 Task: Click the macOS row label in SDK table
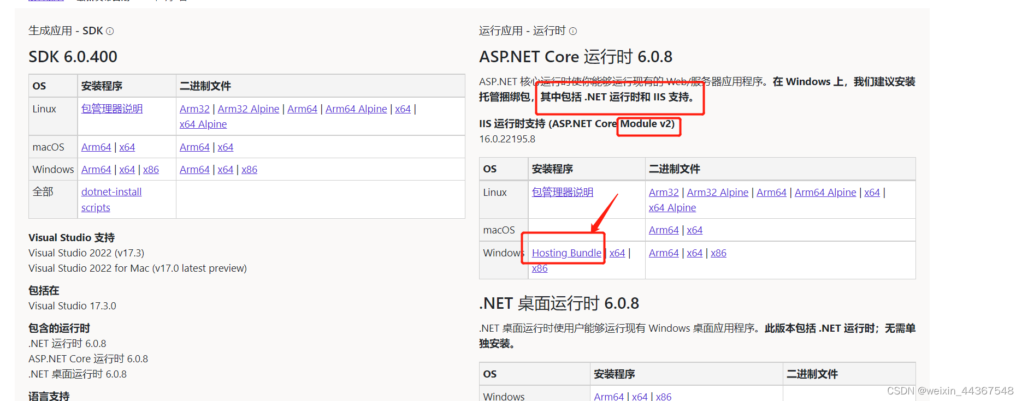(49, 147)
